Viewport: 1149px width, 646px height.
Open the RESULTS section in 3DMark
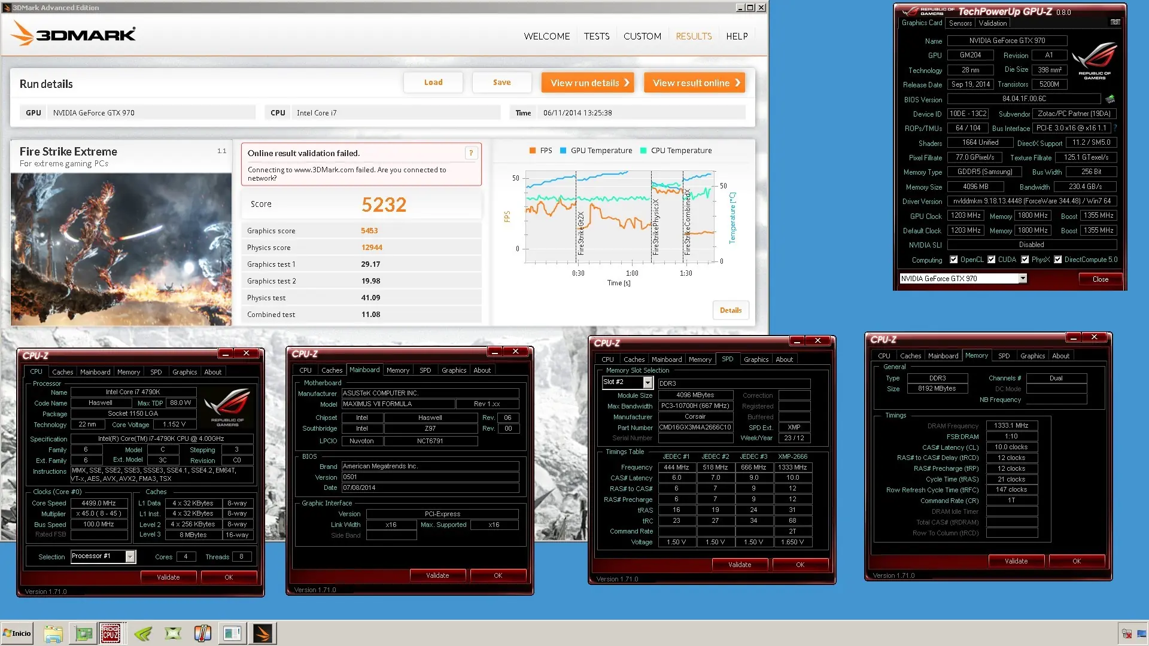point(694,36)
